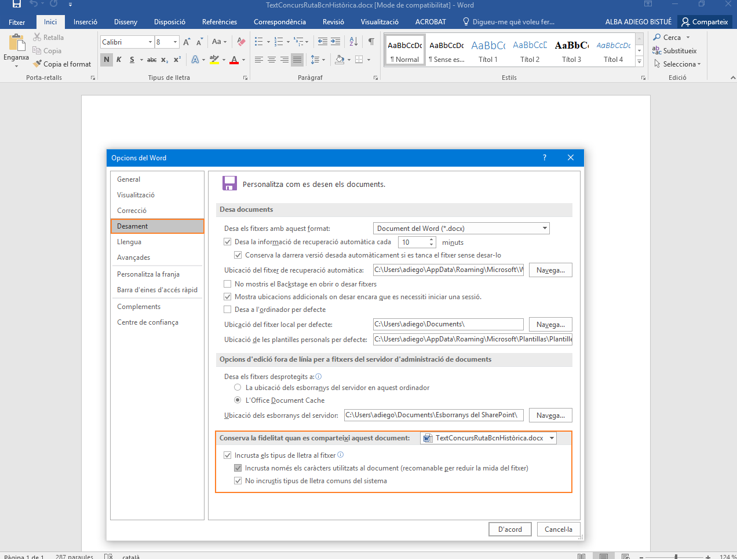This screenshot has width=737, height=559.
Task: Click the 'Ubicació del fitxer local' text field
Action: pos(448,324)
